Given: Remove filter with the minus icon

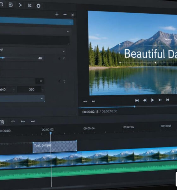Looking at the screenshot, I should click(x=65, y=15).
